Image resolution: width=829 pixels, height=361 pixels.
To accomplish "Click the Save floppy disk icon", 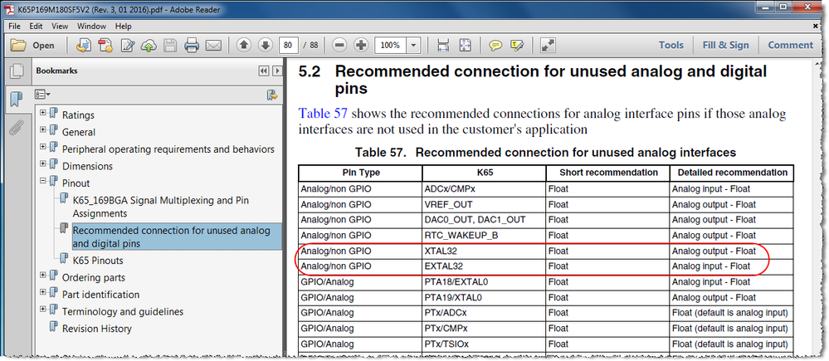I will pyautogui.click(x=170, y=46).
